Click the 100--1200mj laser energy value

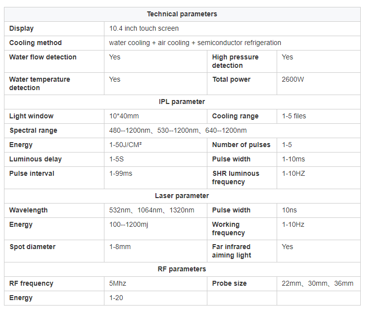coord(129,225)
